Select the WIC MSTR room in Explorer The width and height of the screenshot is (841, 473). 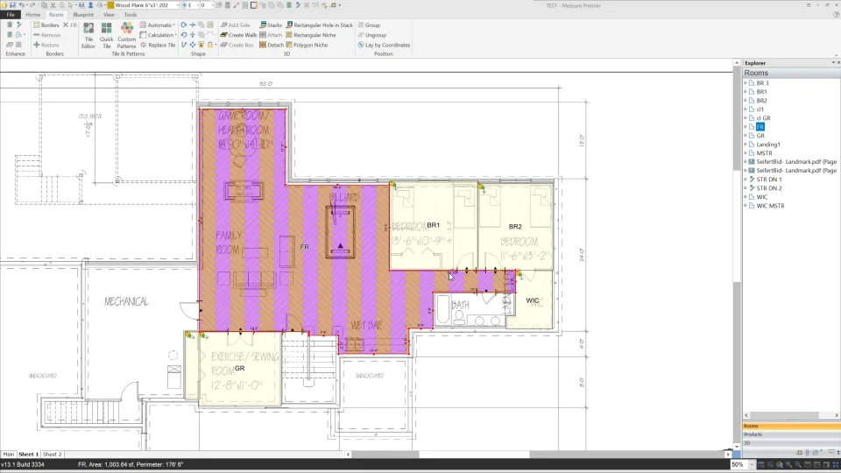click(770, 206)
